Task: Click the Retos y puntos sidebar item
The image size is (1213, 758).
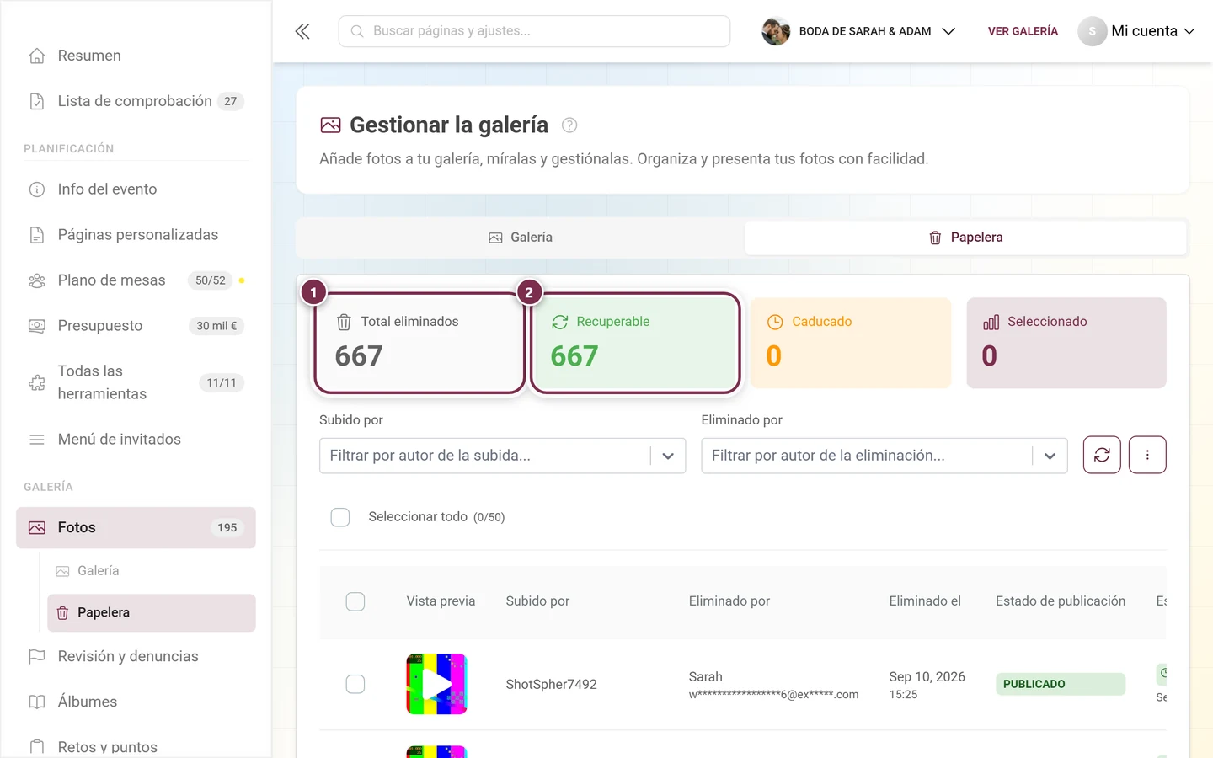Action: (136, 747)
